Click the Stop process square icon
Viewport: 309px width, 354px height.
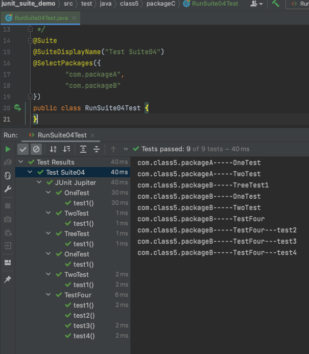[x=8, y=206]
